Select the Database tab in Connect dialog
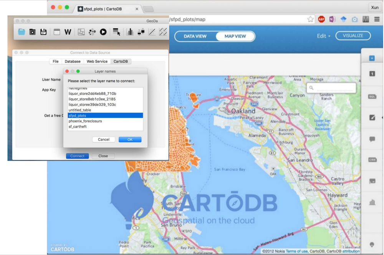The width and height of the screenshot is (384, 255). click(73, 61)
